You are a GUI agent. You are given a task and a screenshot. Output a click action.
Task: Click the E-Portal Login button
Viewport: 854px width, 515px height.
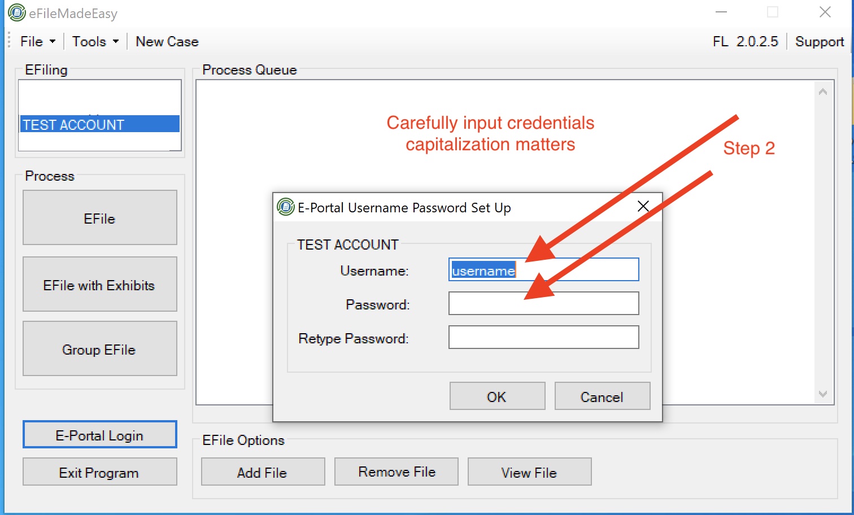100,435
